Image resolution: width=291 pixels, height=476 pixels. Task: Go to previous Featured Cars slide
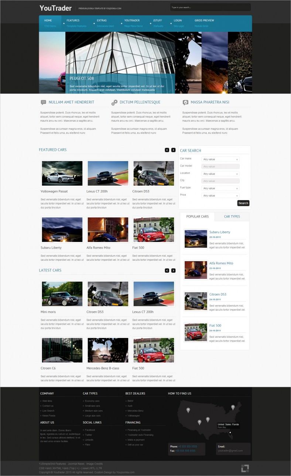click(167, 150)
